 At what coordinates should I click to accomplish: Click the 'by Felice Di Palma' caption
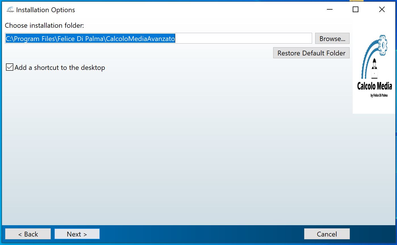point(379,96)
